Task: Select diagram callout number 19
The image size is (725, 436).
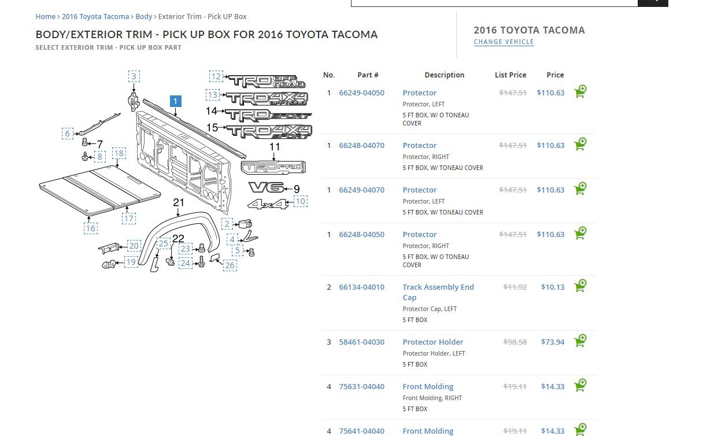Action: pyautogui.click(x=131, y=262)
